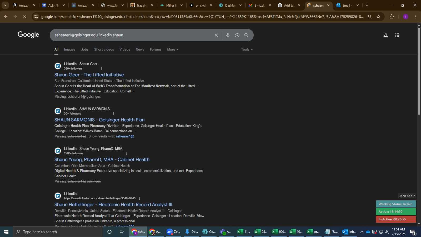Screen dimensions: 421x237
Task: Open the All results tab
Action: [x=57, y=50]
